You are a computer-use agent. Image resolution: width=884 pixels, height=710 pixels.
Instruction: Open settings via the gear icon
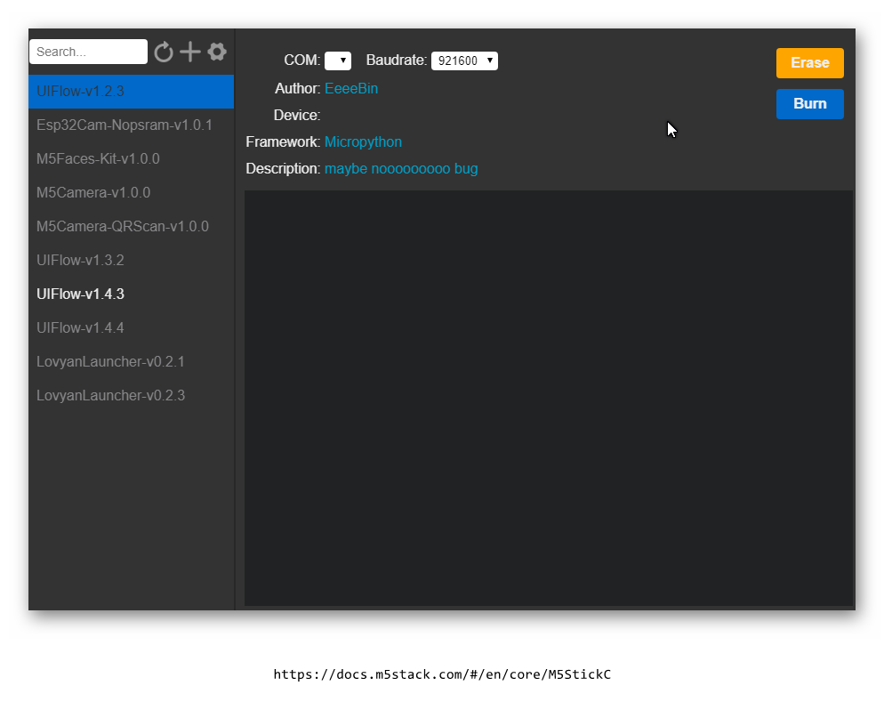click(x=217, y=52)
